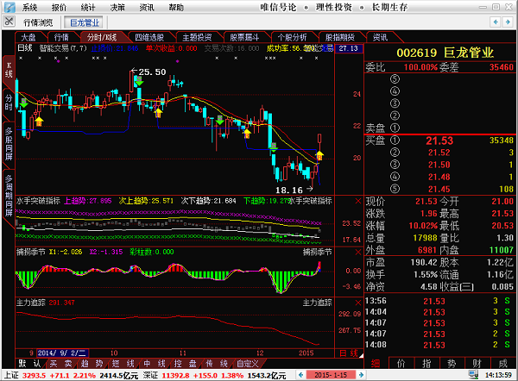Click the green sell arrow below the 25.50 label
This screenshot has height=381, width=518.
click(139, 81)
